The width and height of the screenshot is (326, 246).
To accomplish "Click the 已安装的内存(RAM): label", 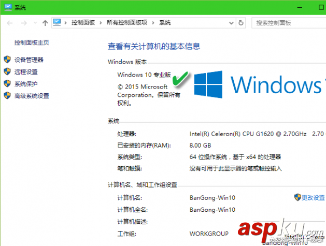I will point(144,146).
